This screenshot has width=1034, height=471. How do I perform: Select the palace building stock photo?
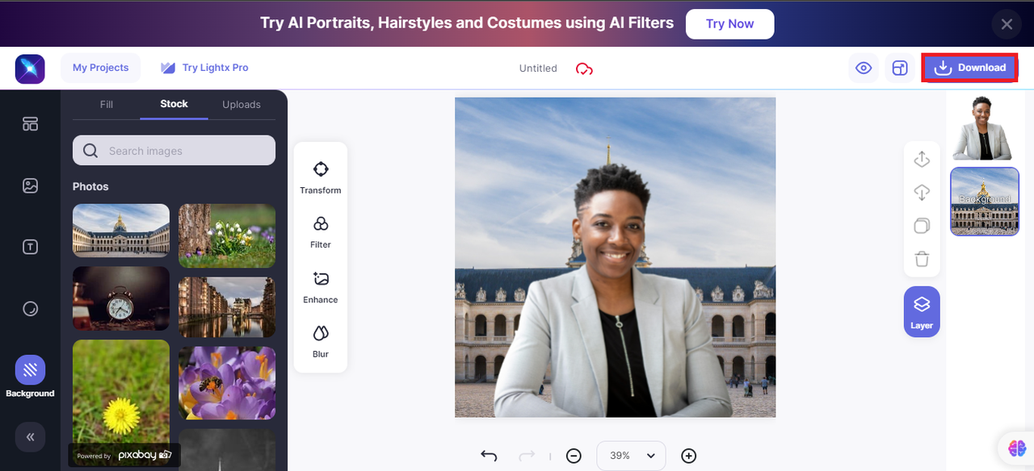click(121, 231)
